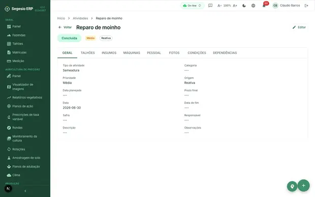Click the Média priority chip
This screenshot has width=315, height=197.
point(90,38)
